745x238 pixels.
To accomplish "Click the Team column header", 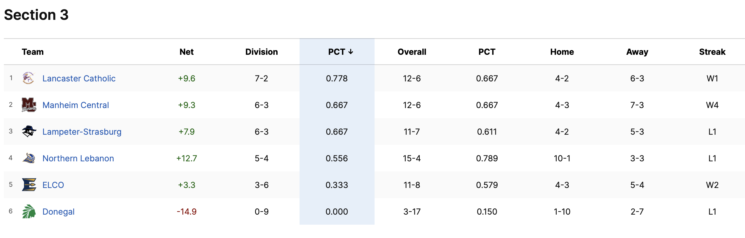I will point(33,52).
